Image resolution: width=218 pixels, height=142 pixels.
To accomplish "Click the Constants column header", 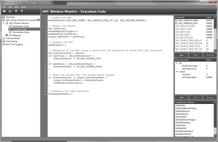I will (x=180, y=17).
